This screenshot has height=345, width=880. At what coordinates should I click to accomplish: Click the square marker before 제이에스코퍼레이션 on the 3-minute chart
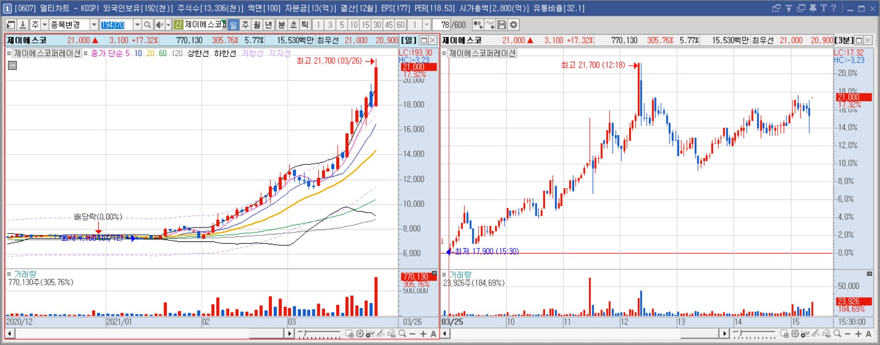(444, 53)
